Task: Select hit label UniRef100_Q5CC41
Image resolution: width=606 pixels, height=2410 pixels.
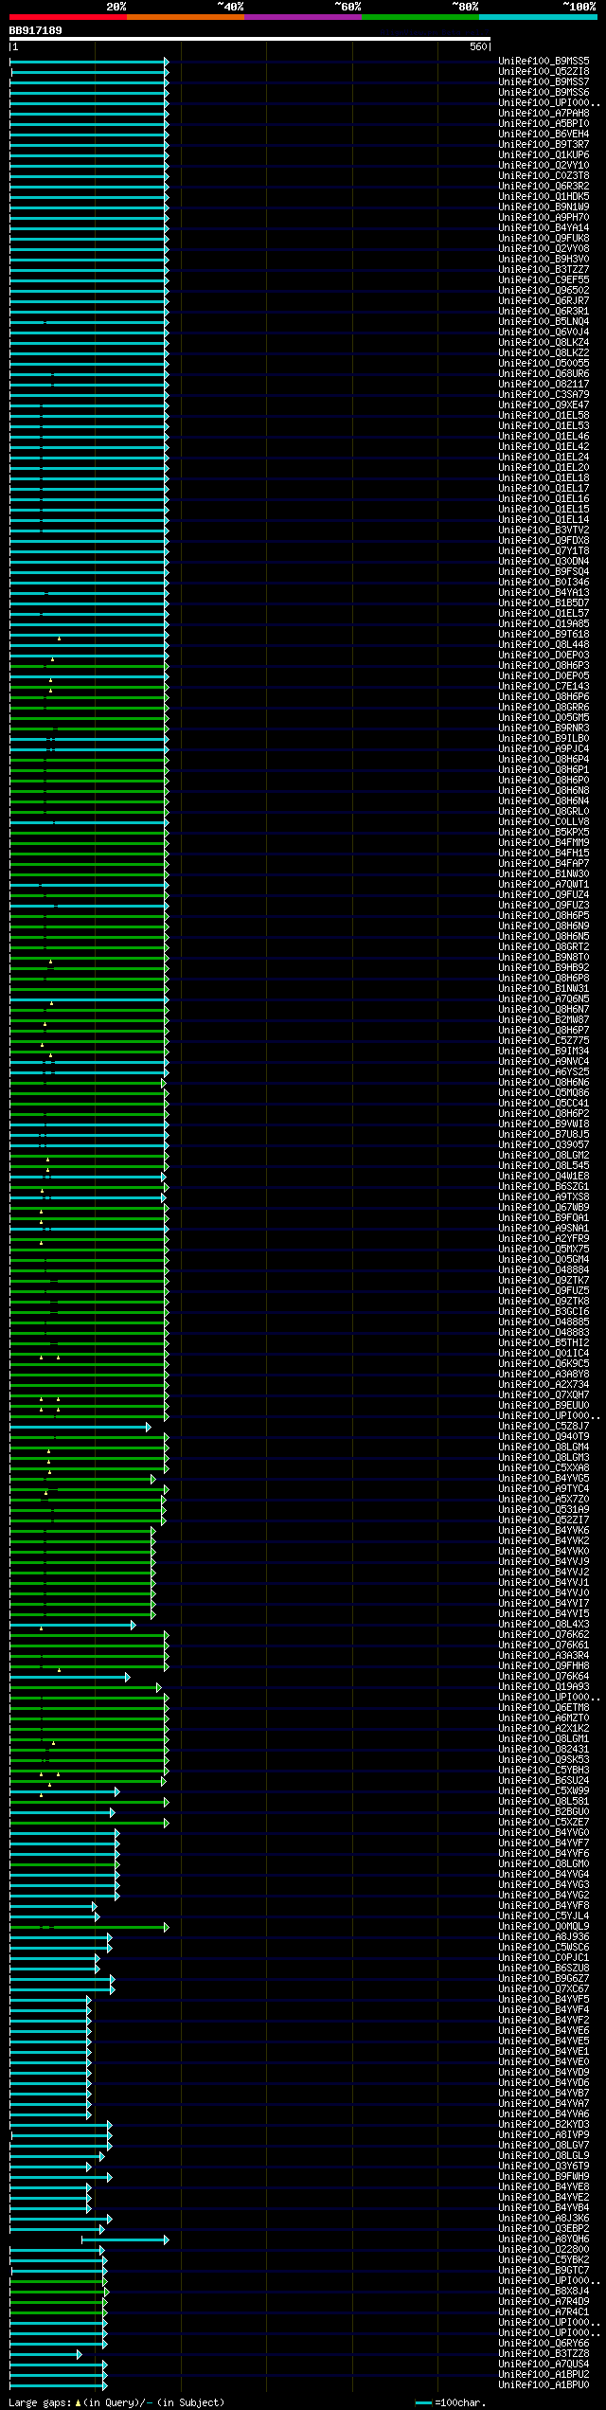Action: coord(544,1104)
